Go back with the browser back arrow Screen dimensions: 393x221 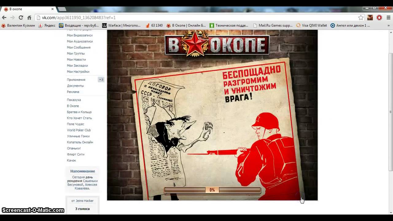click(4, 17)
